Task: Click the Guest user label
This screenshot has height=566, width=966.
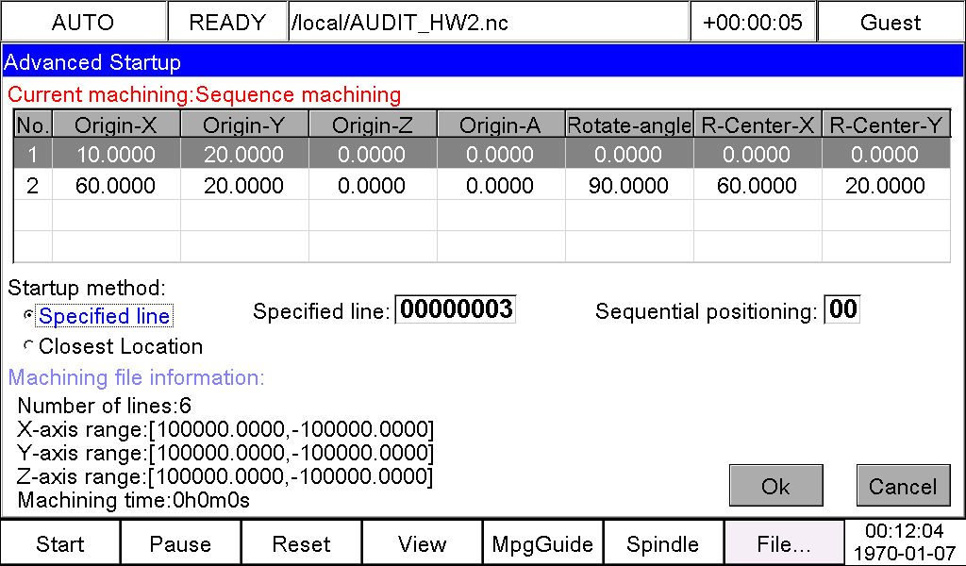Action: pyautogui.click(x=891, y=23)
